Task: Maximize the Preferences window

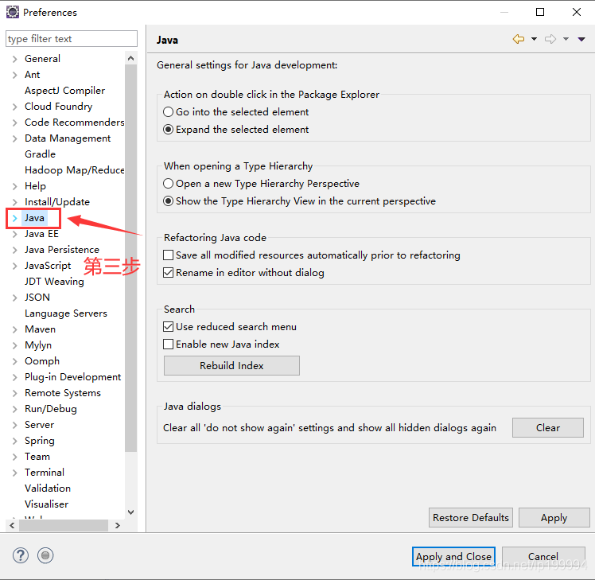Action: (540, 12)
